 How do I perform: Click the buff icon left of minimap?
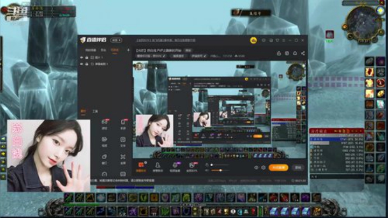click(x=330, y=35)
